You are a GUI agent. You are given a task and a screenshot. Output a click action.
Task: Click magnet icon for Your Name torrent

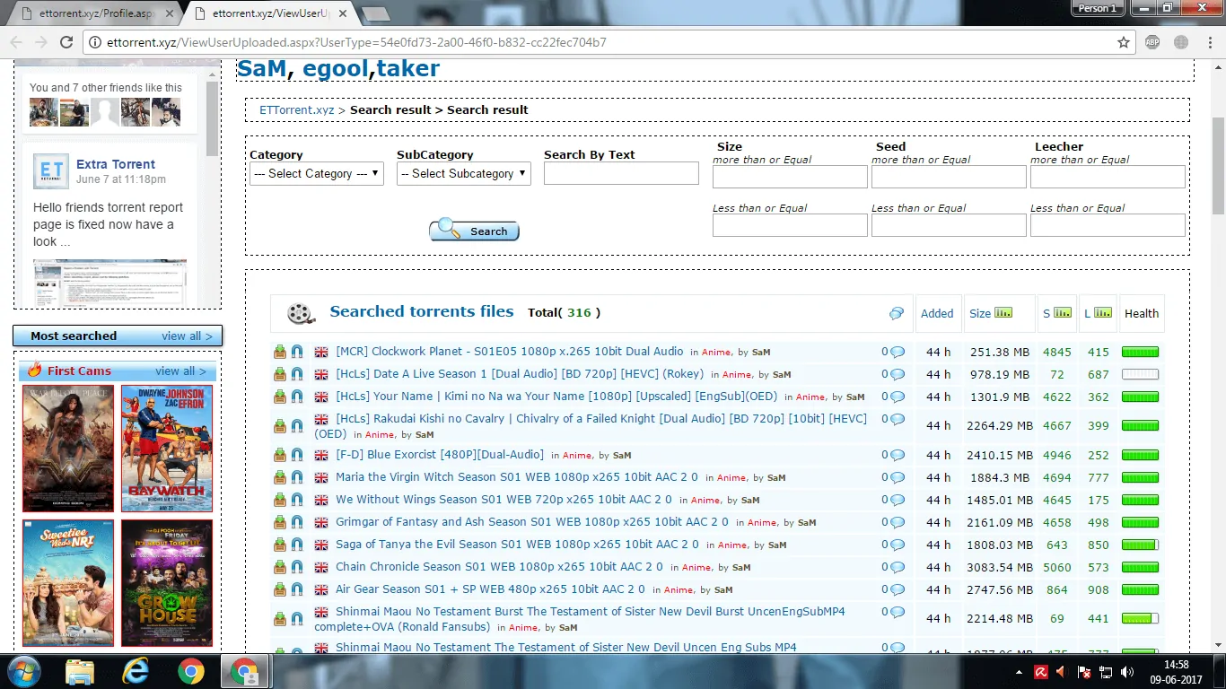(296, 397)
